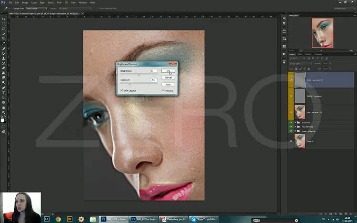Select the Lasso tool in toolbar

point(3,29)
